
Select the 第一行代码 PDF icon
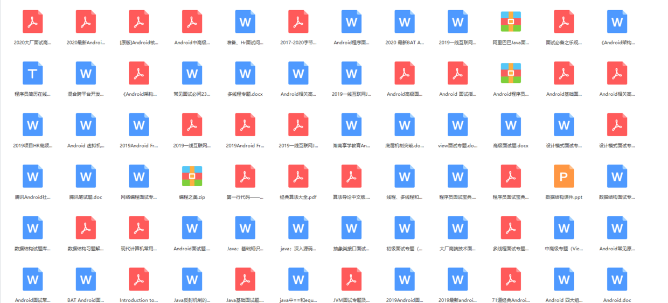[x=245, y=177]
